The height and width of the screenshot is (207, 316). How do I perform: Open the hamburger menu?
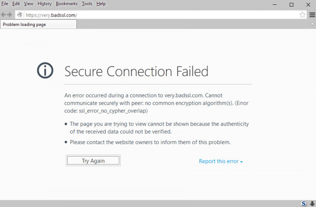pos(312,15)
